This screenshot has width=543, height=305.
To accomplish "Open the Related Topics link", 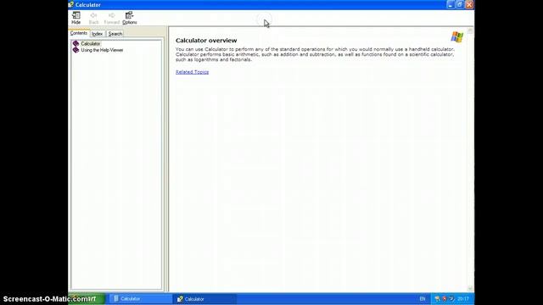I will click(x=193, y=72).
